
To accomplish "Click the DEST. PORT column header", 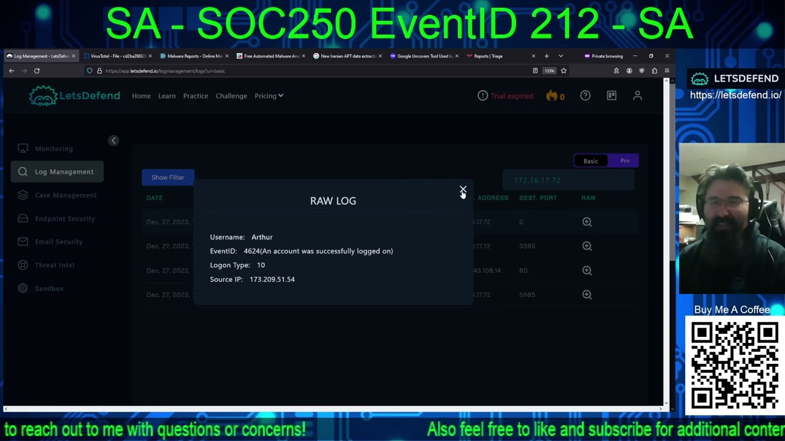I will tap(538, 198).
